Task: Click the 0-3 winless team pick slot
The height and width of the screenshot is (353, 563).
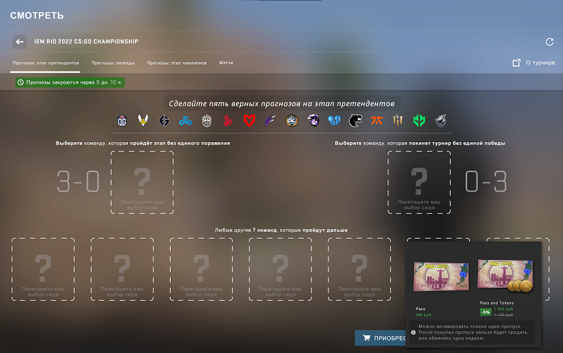Action: coord(419,182)
